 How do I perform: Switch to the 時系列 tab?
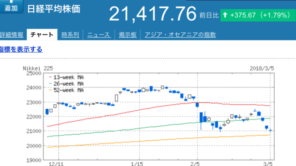(70, 35)
